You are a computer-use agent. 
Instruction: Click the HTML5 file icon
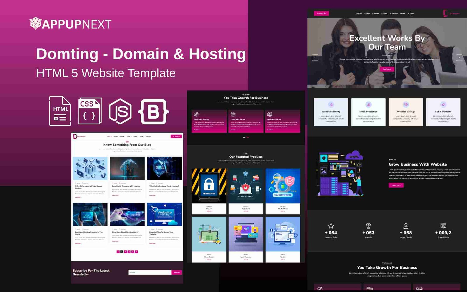coord(60,111)
